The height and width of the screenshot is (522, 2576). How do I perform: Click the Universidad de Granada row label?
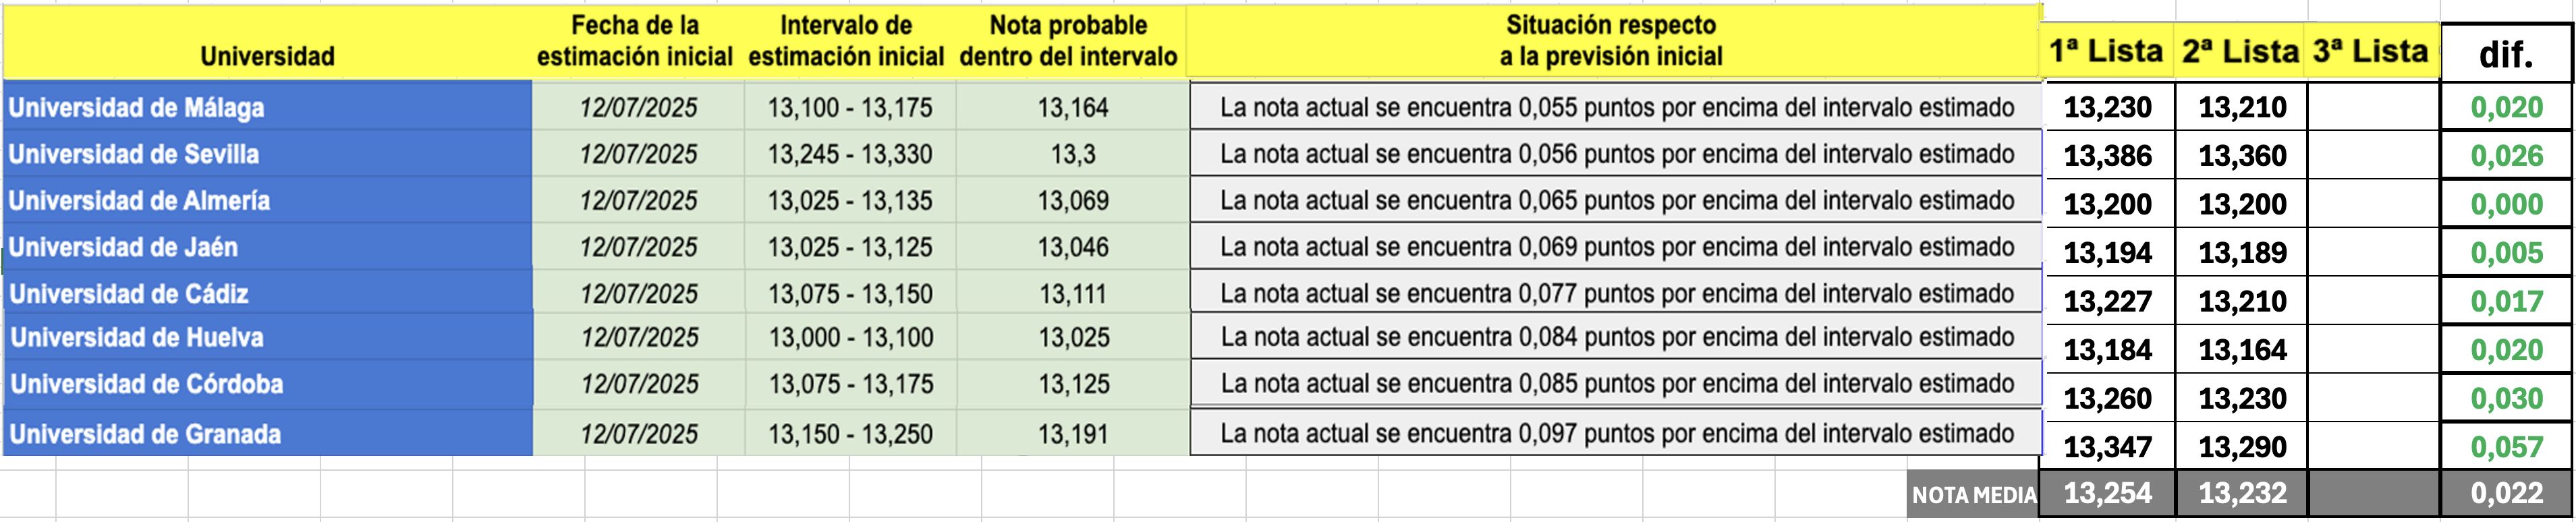(x=267, y=433)
